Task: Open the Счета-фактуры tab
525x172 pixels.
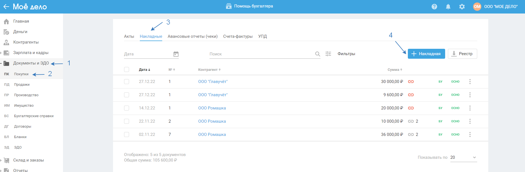Action: click(238, 36)
